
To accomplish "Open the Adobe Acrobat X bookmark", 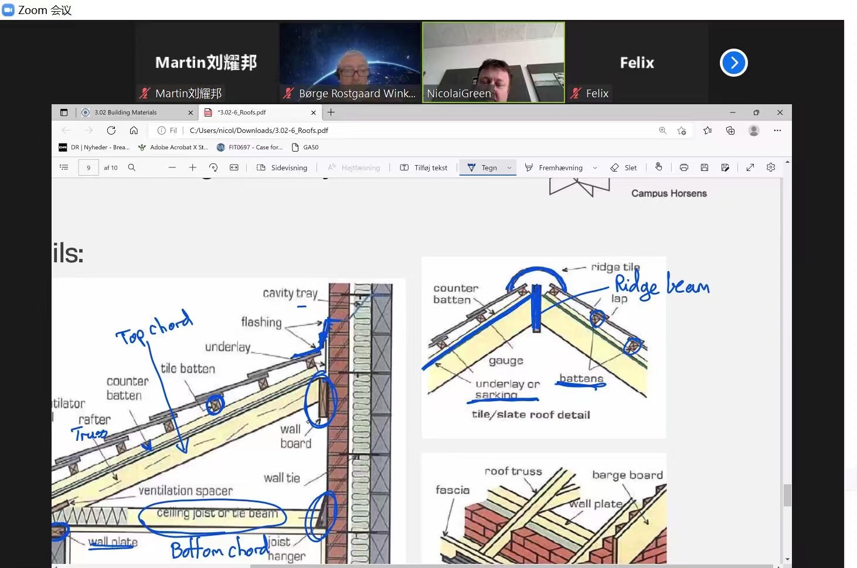I will [174, 148].
